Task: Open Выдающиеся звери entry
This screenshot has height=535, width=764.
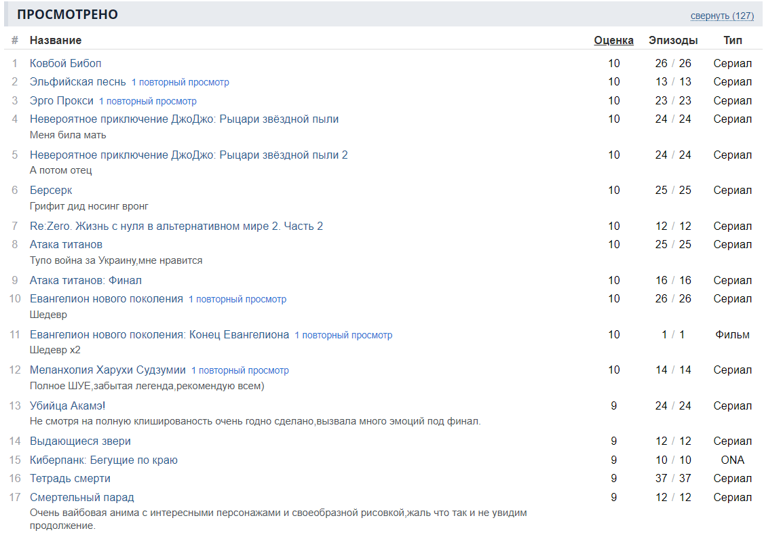Action: (x=80, y=441)
